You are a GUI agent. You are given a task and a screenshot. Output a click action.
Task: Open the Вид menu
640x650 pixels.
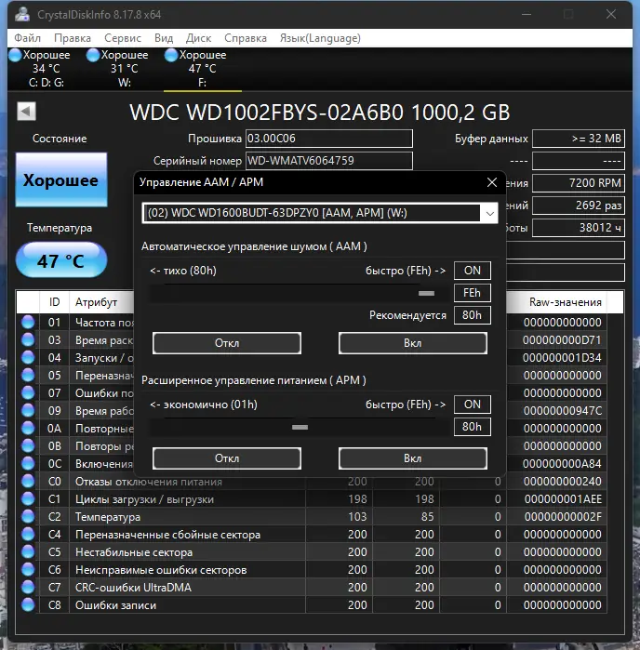click(x=164, y=38)
